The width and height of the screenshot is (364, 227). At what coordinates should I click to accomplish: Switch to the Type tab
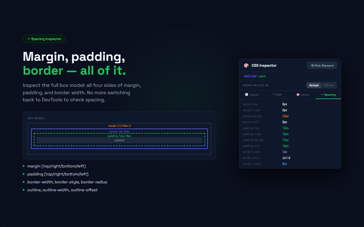(x=277, y=95)
